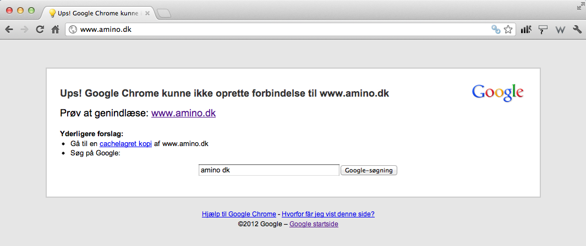Viewport: 586px width, 246px height.
Task: Open the Chrome wrench menu
Action: click(x=577, y=30)
